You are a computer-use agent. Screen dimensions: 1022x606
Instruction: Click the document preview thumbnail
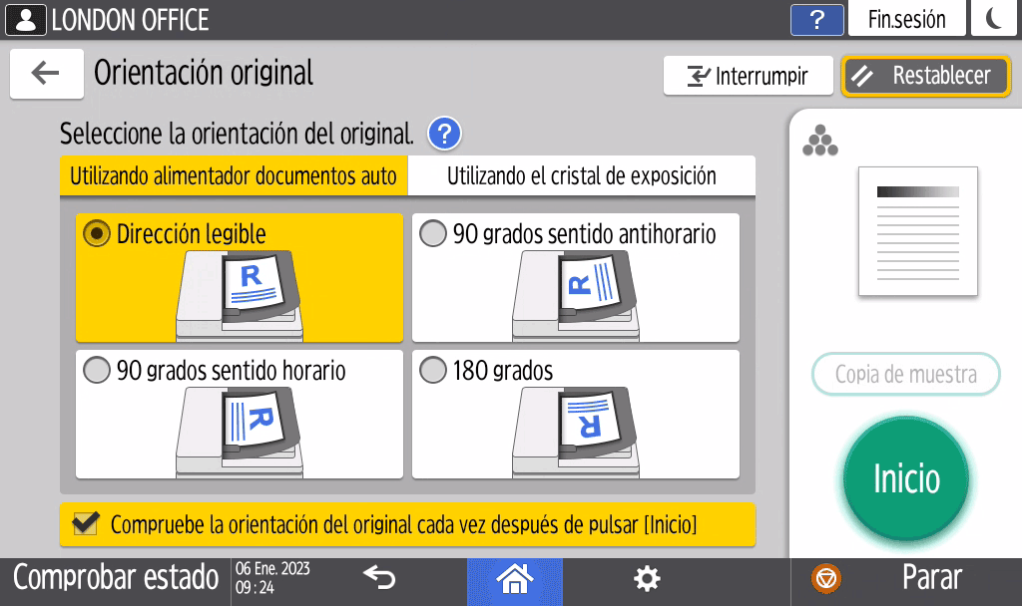coord(917,231)
